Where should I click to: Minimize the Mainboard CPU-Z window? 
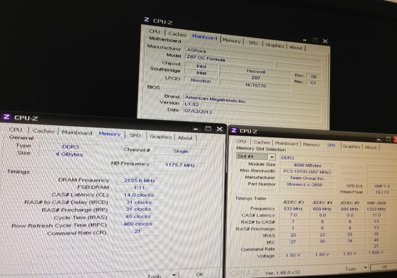point(304,40)
